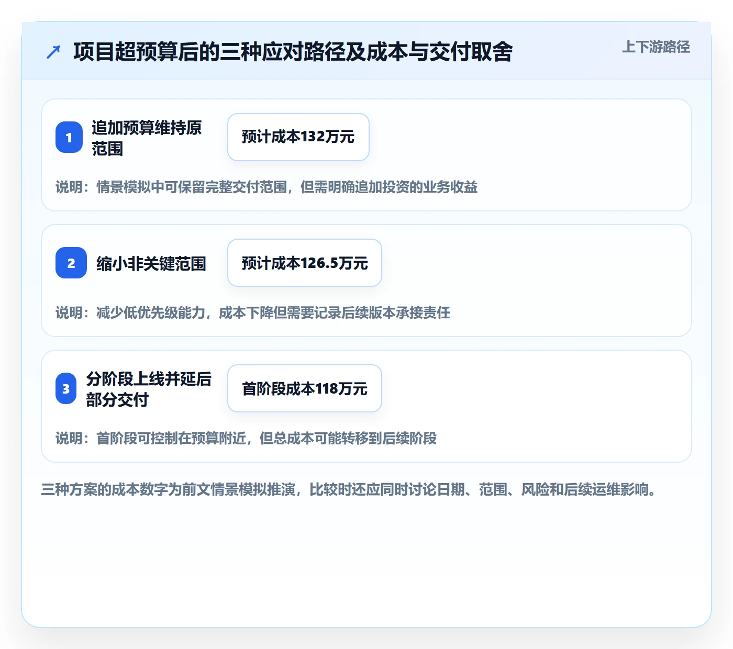
Task: Click the footer text 三种方案的成本数字为前文情景模拟推演
Action: pos(349,489)
